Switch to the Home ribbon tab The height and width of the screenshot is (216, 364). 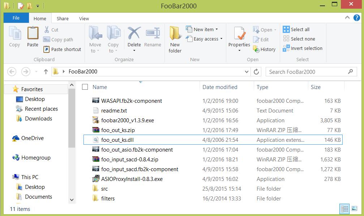[x=40, y=18]
